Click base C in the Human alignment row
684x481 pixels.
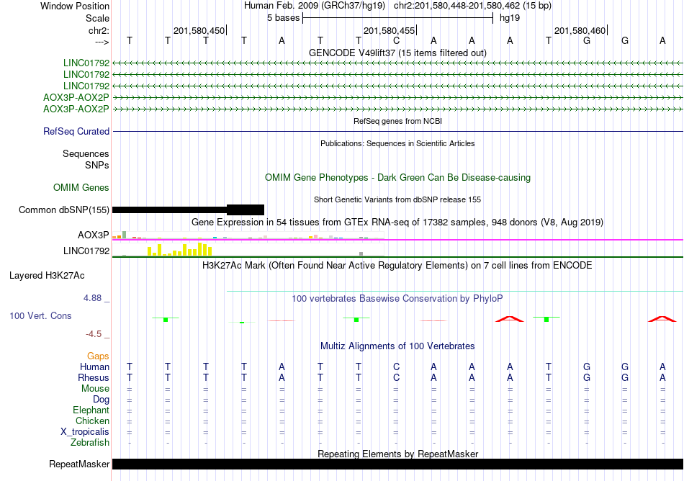click(x=396, y=367)
